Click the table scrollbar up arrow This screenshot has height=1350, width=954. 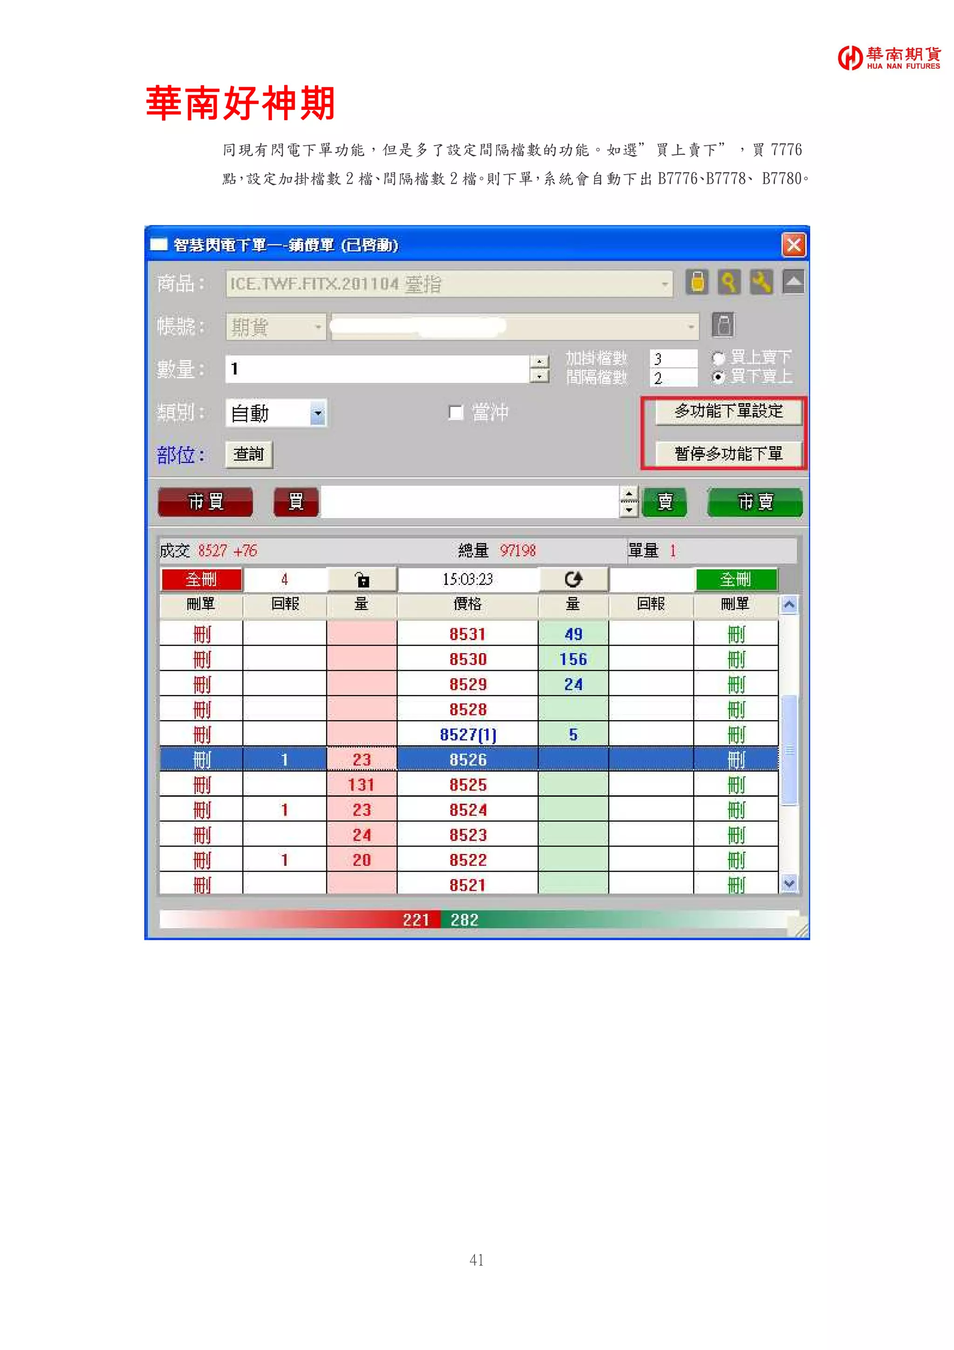tap(789, 605)
